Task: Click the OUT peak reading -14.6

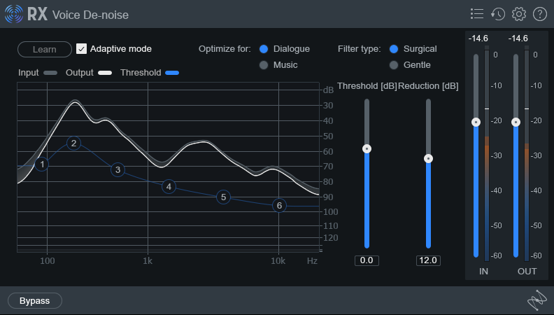Action: click(x=518, y=38)
